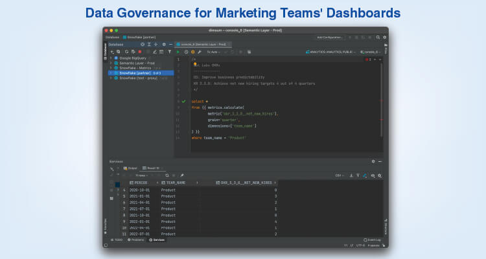Click the LF line separator in status bar

tap(352, 245)
